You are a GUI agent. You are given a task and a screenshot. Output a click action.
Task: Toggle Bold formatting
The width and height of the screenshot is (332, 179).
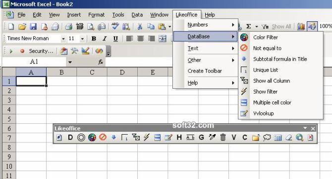pyautogui.click(x=94, y=38)
